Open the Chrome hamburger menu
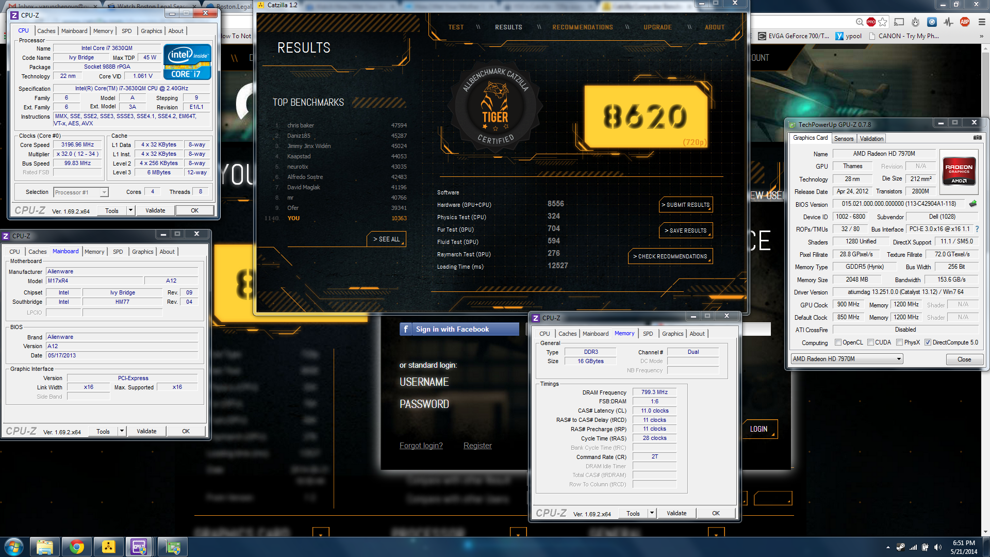990x557 pixels. [982, 22]
